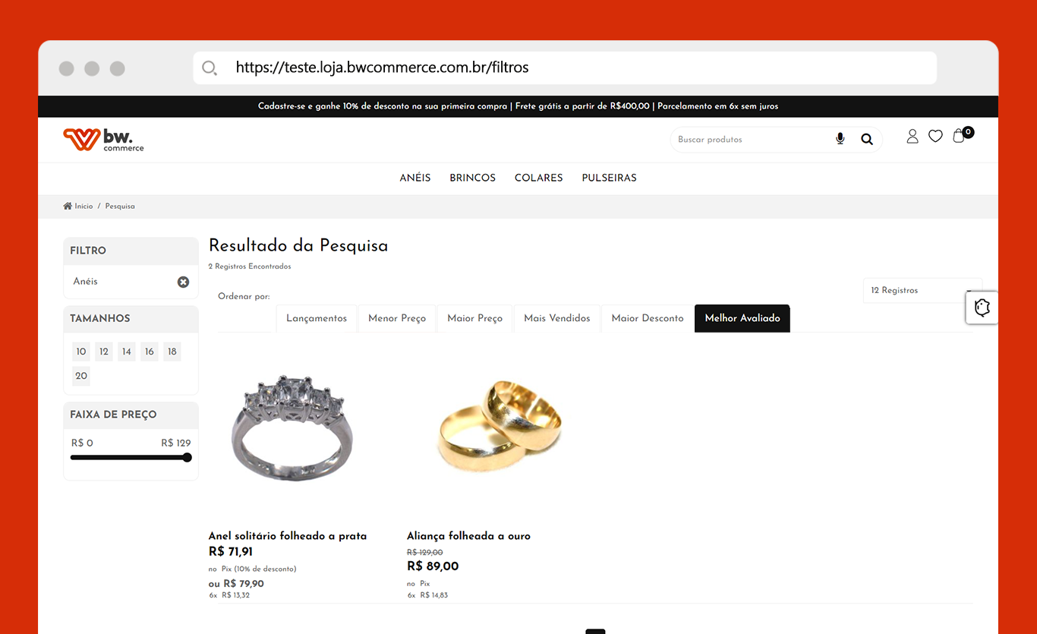Click the price range slider handle
The image size is (1037, 634).
pos(187,457)
